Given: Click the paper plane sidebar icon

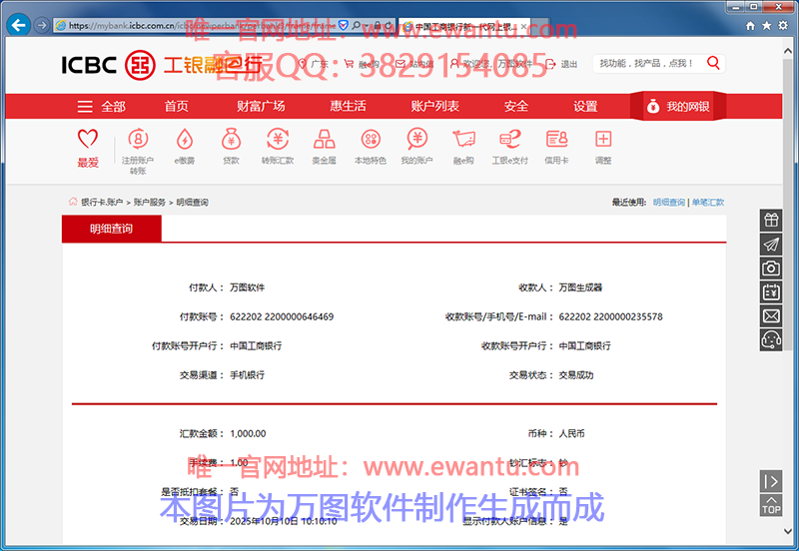Looking at the screenshot, I should (771, 244).
